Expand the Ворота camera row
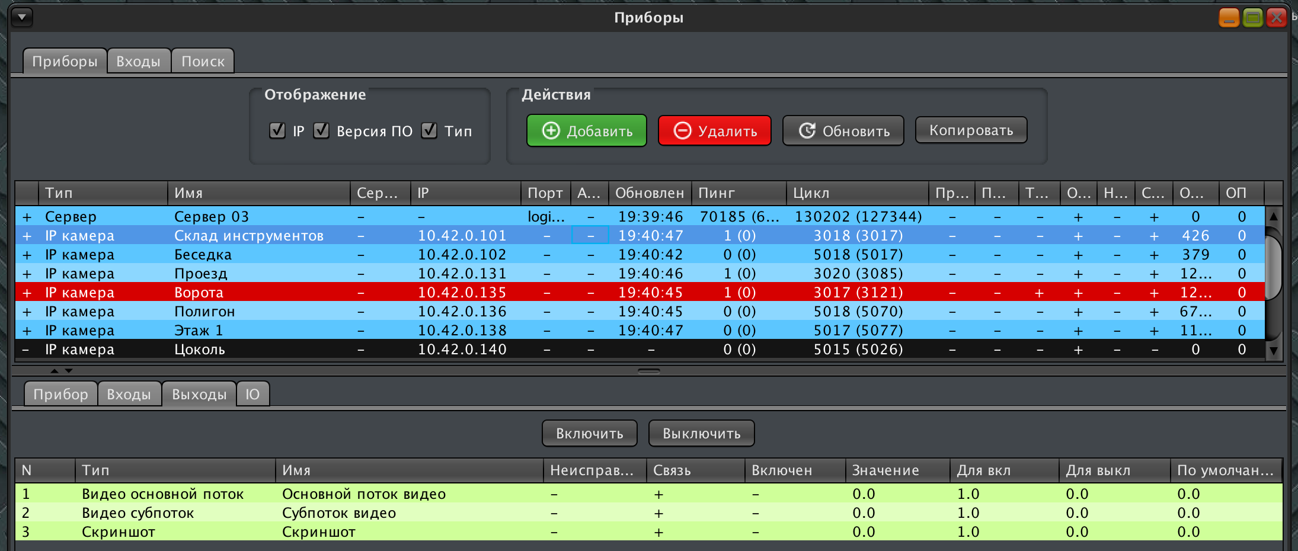The height and width of the screenshot is (551, 1298). (27, 293)
